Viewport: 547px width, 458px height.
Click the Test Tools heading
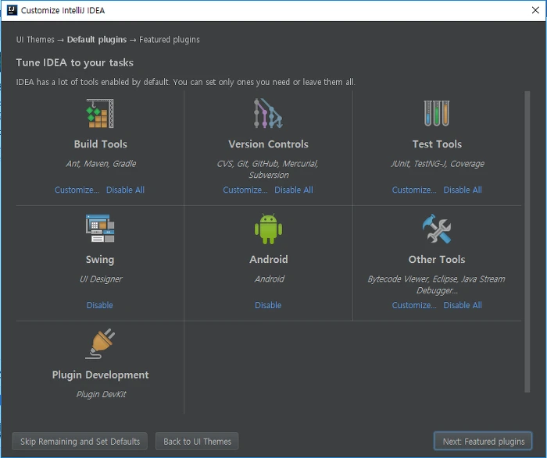point(437,144)
